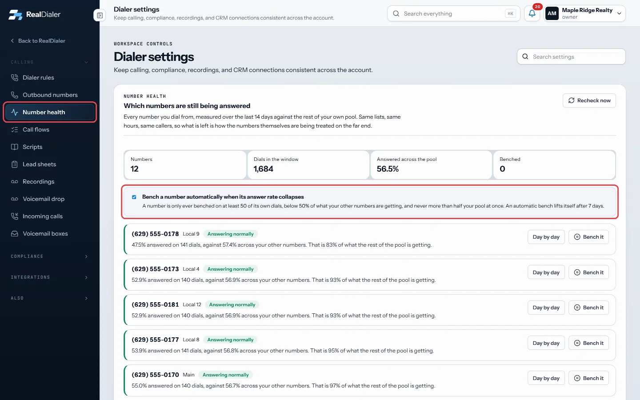The image size is (640, 400).
Task: Click the AM account avatar
Action: pos(552,13)
